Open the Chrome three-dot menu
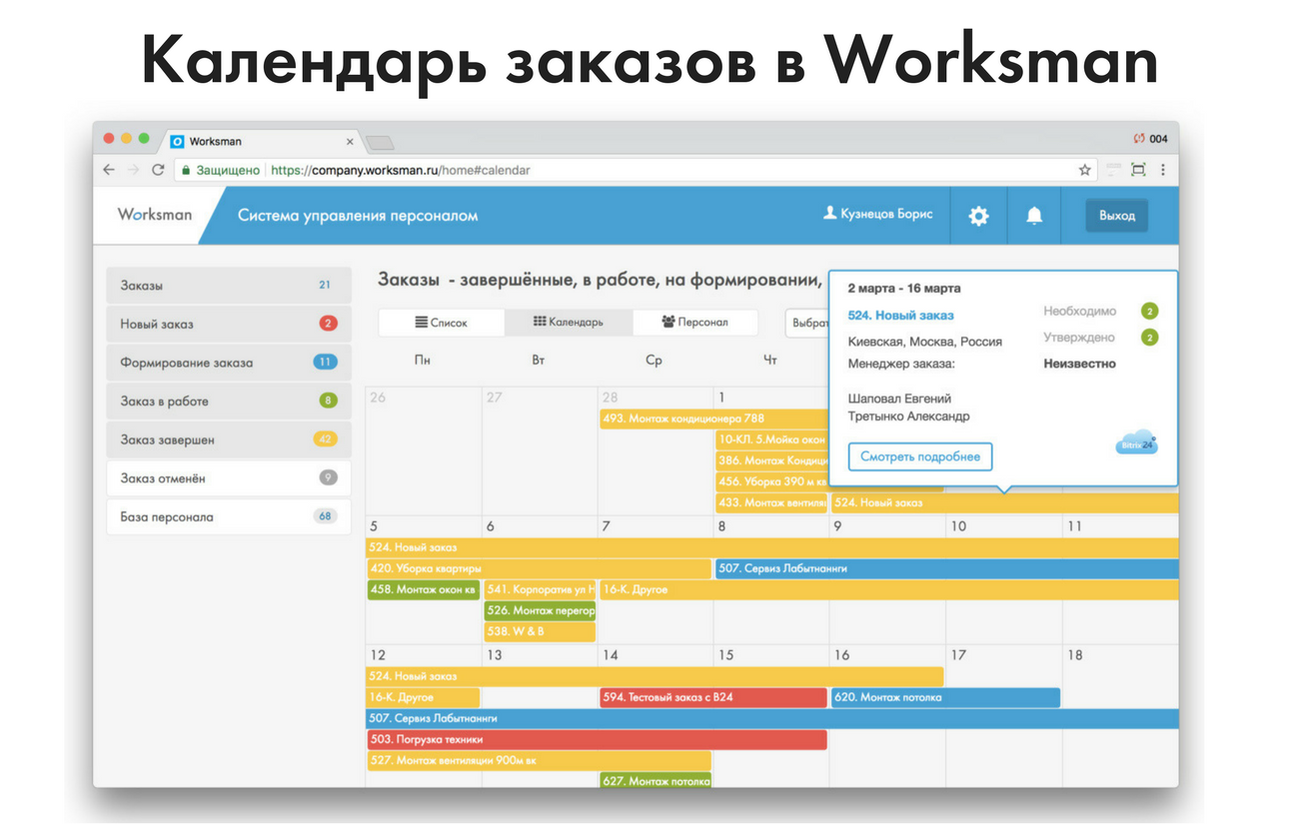Screen dimensions: 1299x824 pyautogui.click(x=1163, y=170)
